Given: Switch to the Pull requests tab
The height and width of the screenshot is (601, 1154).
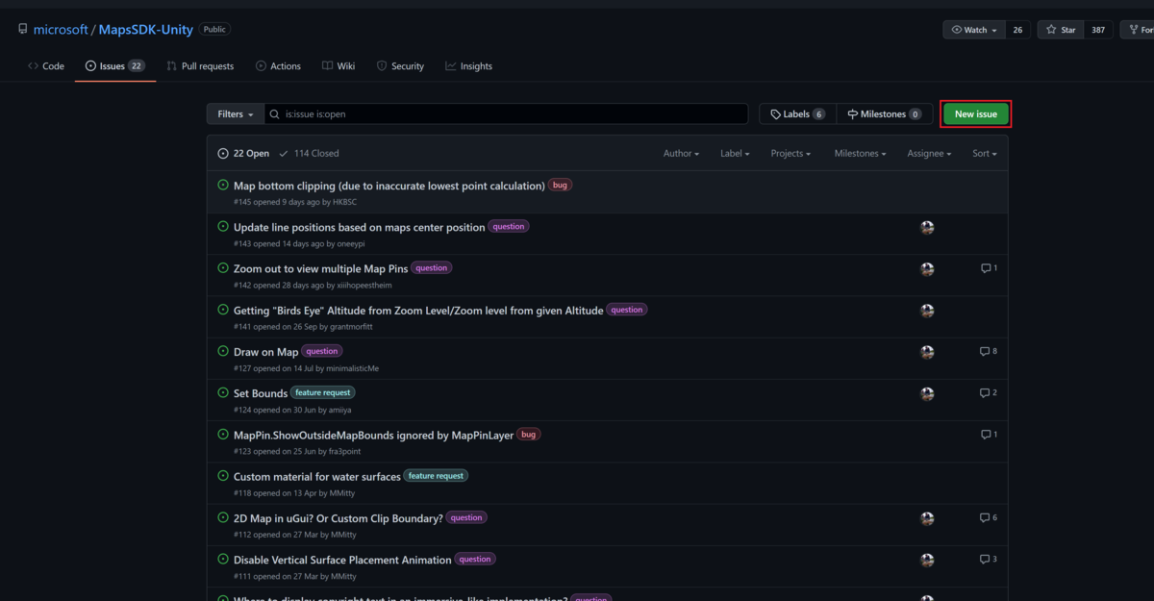Looking at the screenshot, I should (x=200, y=66).
